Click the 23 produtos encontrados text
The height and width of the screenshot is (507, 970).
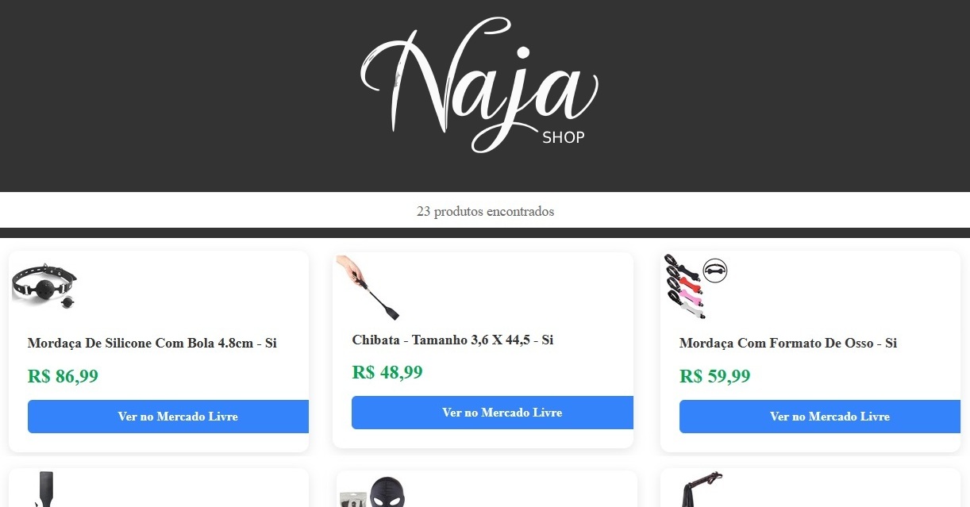click(x=485, y=212)
